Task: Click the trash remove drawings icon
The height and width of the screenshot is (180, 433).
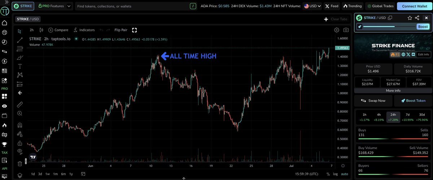Action: pos(20,163)
